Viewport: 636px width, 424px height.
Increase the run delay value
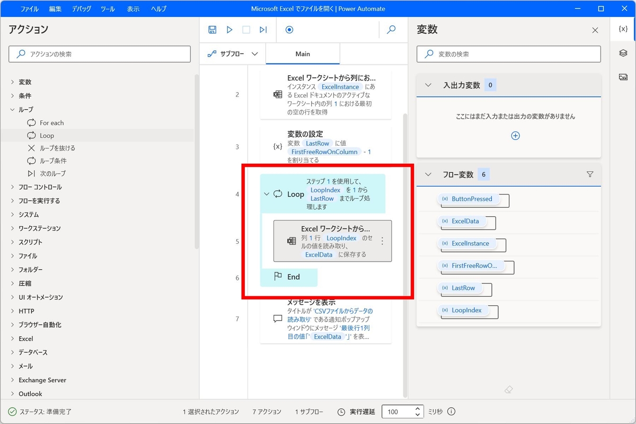coord(418,409)
